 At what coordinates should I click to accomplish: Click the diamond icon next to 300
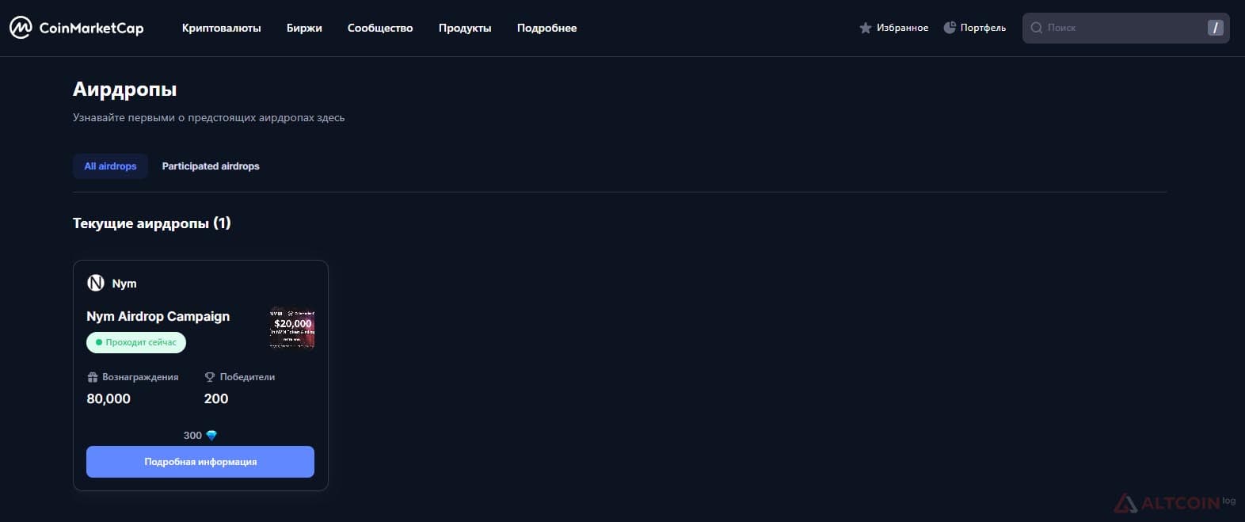point(211,436)
